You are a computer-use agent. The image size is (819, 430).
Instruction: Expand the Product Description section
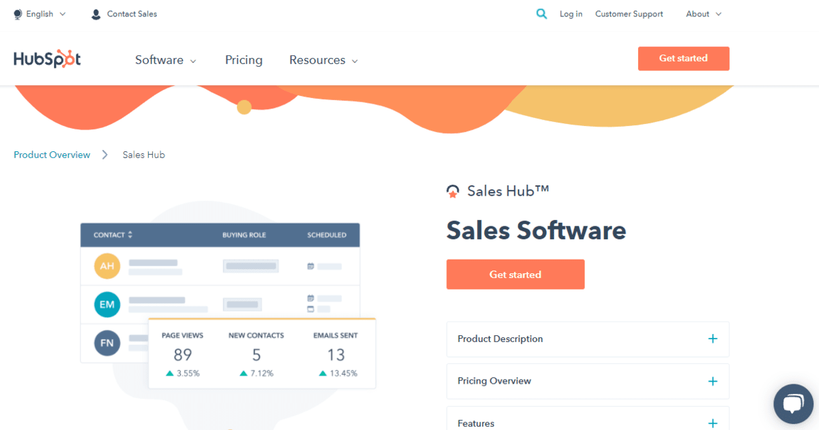[x=588, y=339]
